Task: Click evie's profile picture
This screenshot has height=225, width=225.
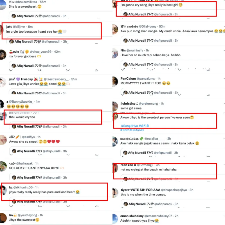Action: tap(3, 55)
